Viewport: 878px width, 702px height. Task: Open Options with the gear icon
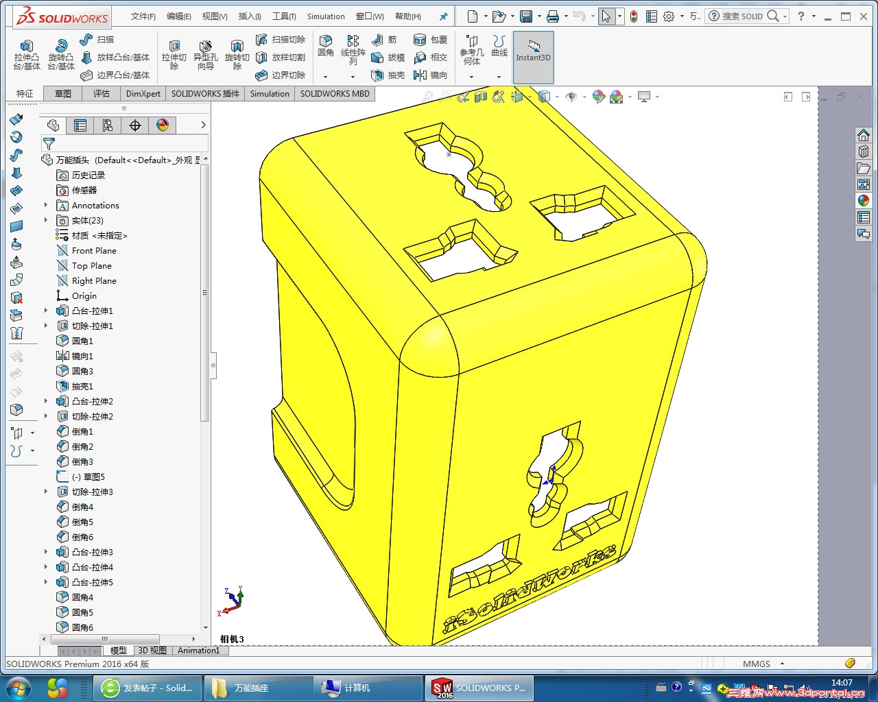(x=669, y=16)
